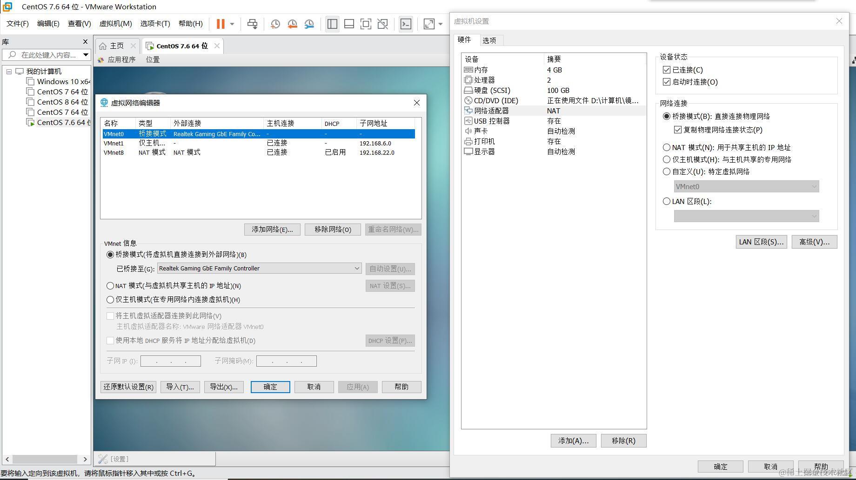The height and width of the screenshot is (480, 856).
Task: Select 仅主机模式 radio in network editor
Action: (x=110, y=300)
